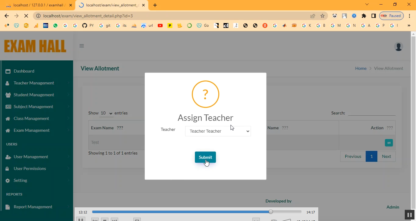Click the YouTube bookmark icon
416x221 pixels.
(160, 25)
